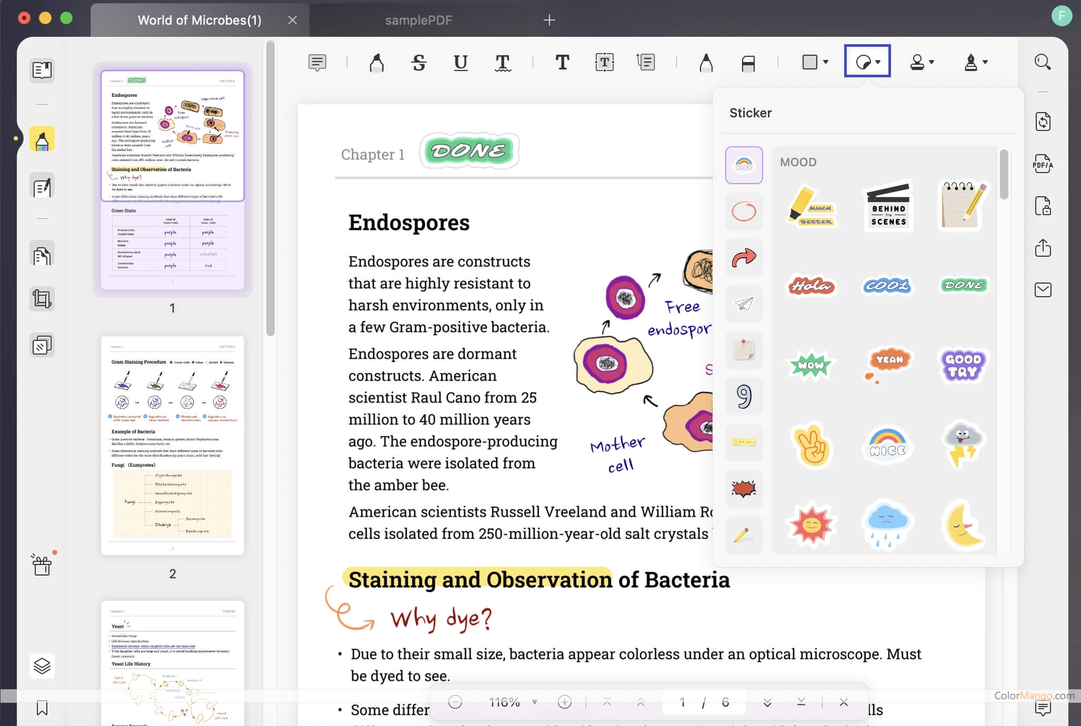The width and height of the screenshot is (1081, 726).
Task: Add a sticky note comment
Action: pos(317,63)
